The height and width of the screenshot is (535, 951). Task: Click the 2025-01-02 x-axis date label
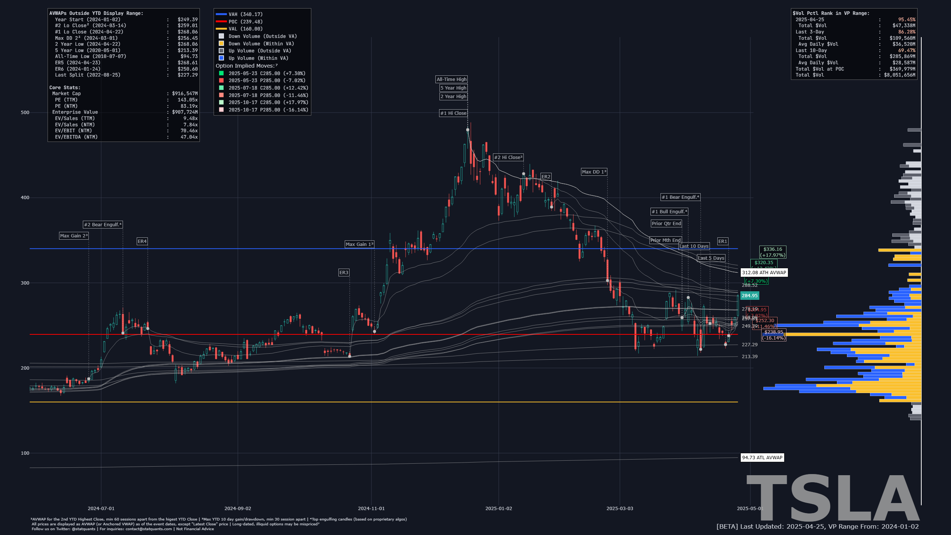[499, 508]
